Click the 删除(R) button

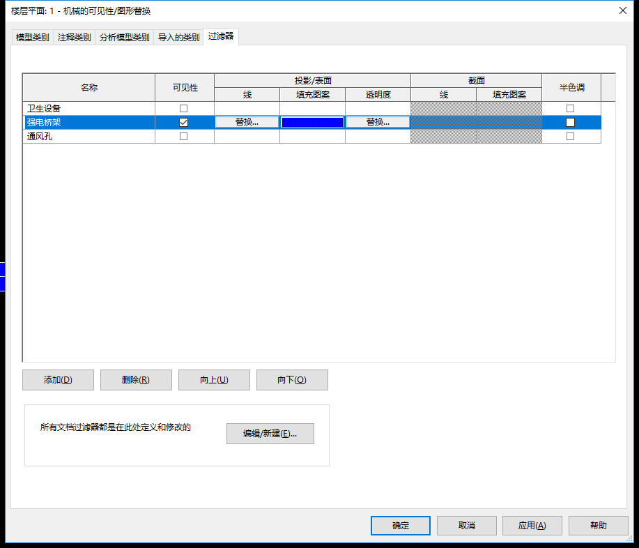pyautogui.click(x=136, y=380)
